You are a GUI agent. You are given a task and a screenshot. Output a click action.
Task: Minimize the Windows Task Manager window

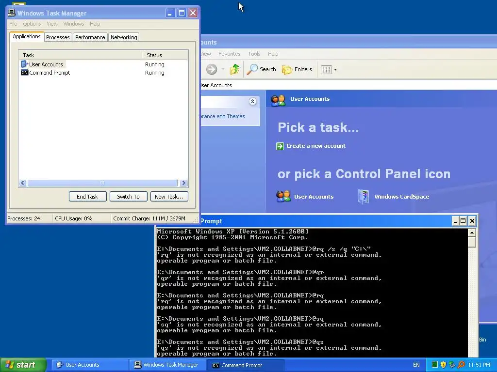(x=170, y=13)
